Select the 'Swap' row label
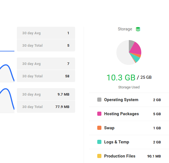Screen dimensions: 169x163 point(109,128)
